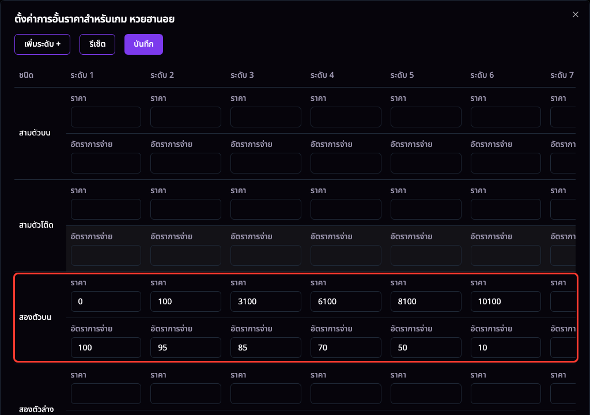The image size is (590, 415).
Task: Click the สามตัวบน row label
Action: 35,133
